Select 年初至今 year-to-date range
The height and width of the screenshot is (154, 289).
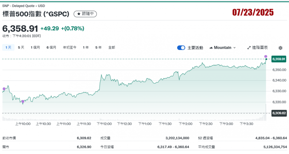point(70,47)
